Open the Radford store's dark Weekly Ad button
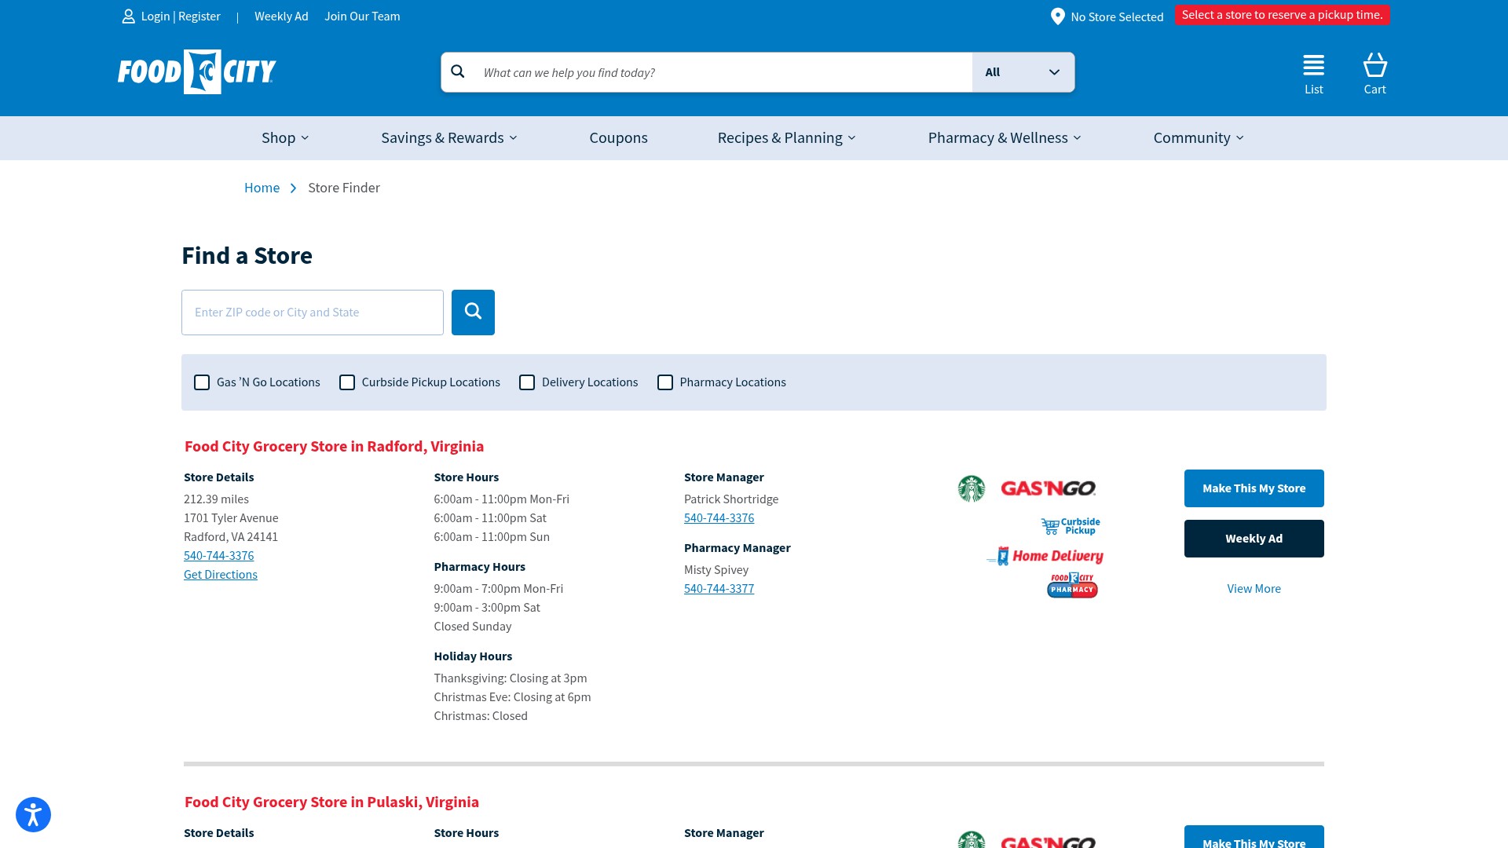The image size is (1508, 848). 1254,539
